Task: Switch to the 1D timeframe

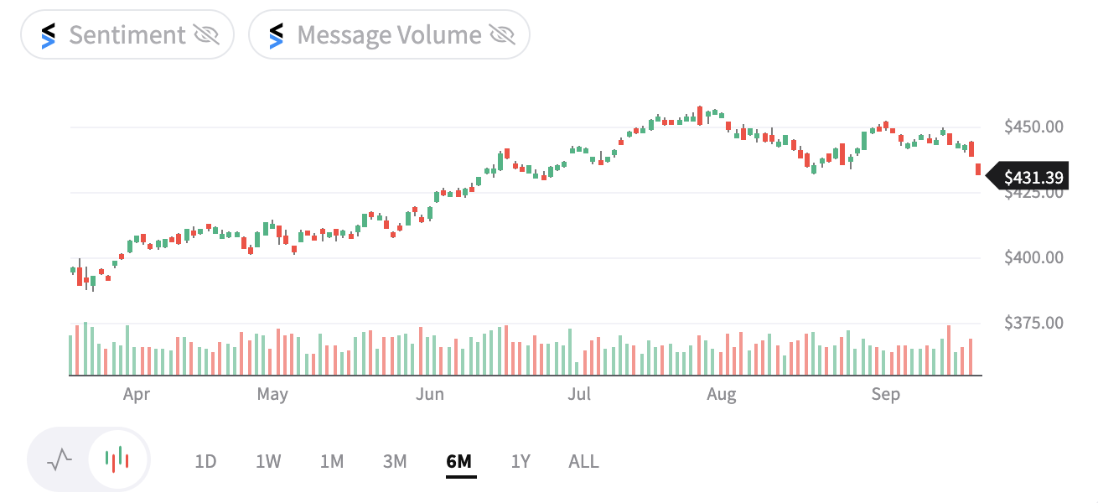Action: click(205, 460)
